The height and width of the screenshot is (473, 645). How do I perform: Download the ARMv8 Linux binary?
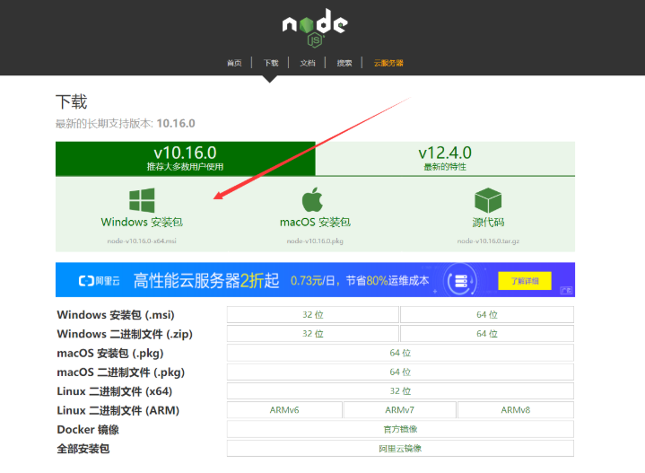click(516, 410)
